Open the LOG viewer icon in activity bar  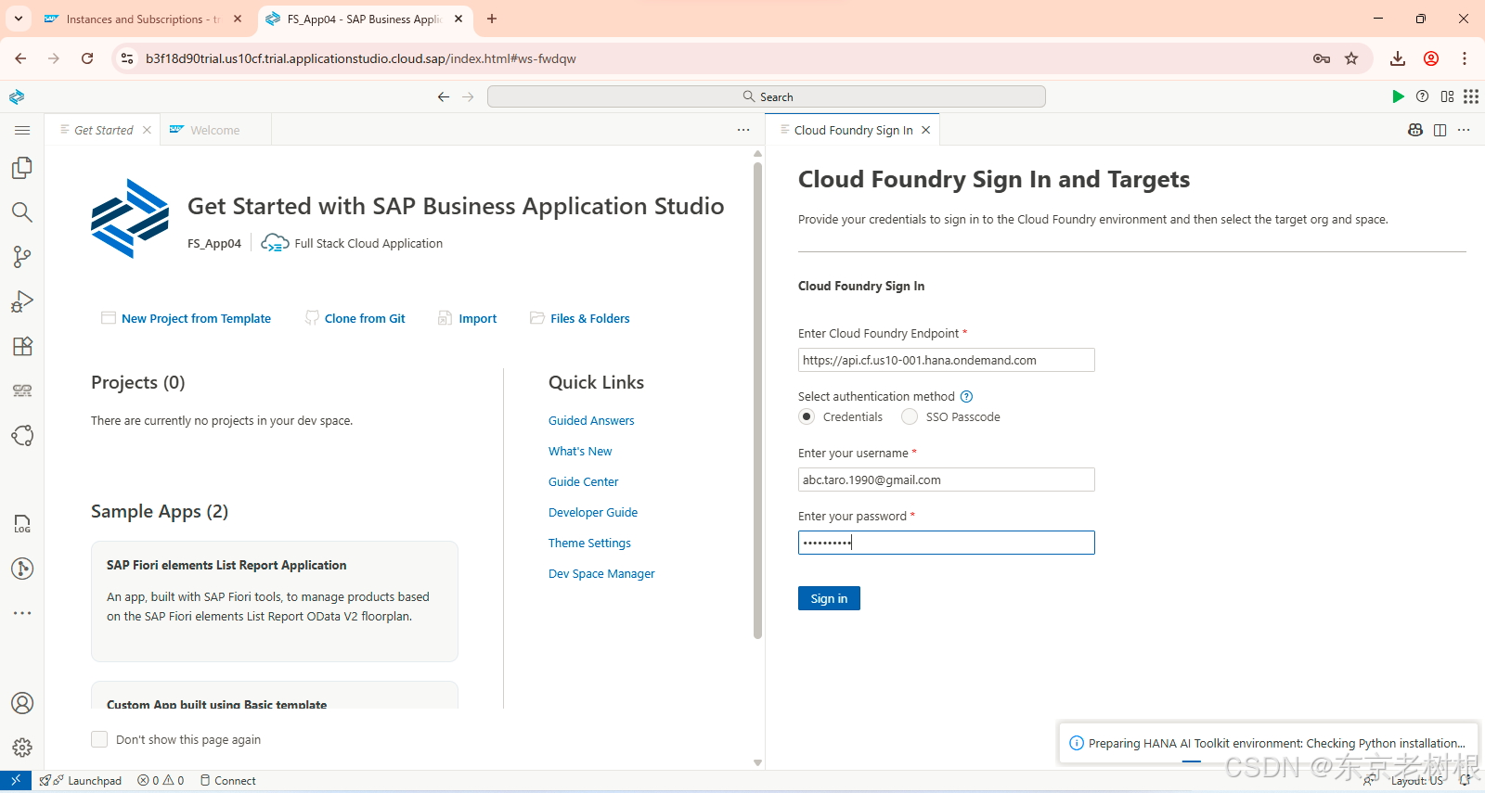point(22,524)
